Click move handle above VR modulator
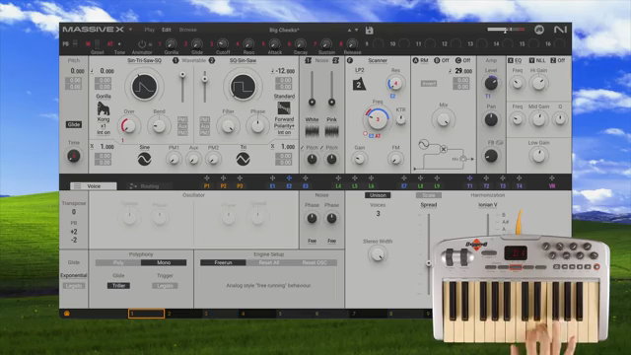This screenshot has height=355, width=631. coord(552,177)
